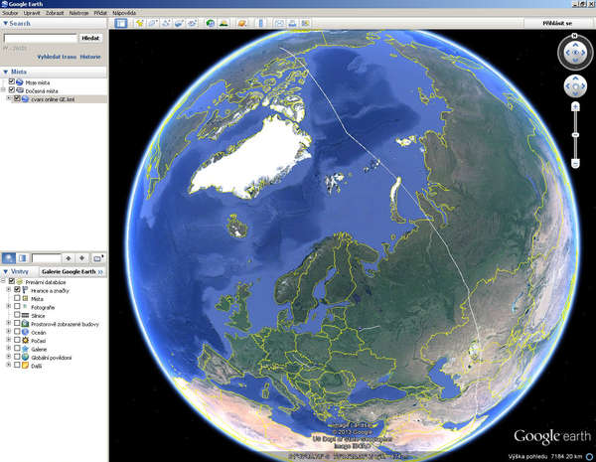Open the Historie link

(x=90, y=57)
